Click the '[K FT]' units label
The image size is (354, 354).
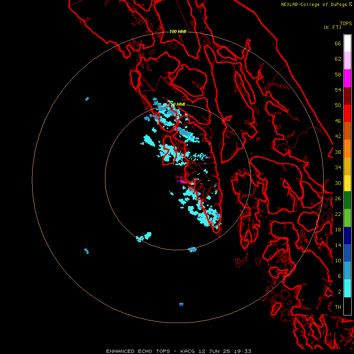(x=332, y=28)
